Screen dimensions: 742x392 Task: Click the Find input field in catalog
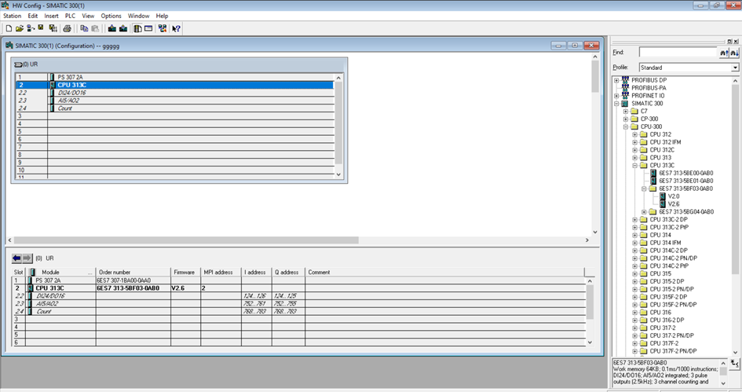(x=678, y=53)
